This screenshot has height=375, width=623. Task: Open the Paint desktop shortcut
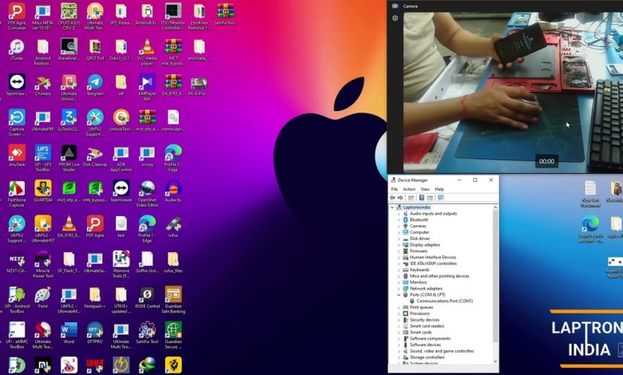point(43,298)
